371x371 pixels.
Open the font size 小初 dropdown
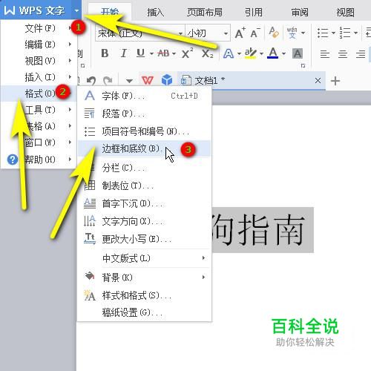[x=226, y=33]
